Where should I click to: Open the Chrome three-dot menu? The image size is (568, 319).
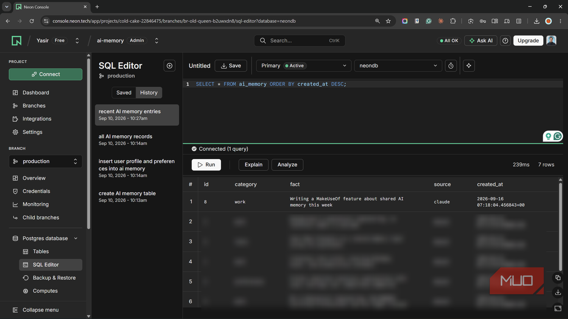pos(560,21)
